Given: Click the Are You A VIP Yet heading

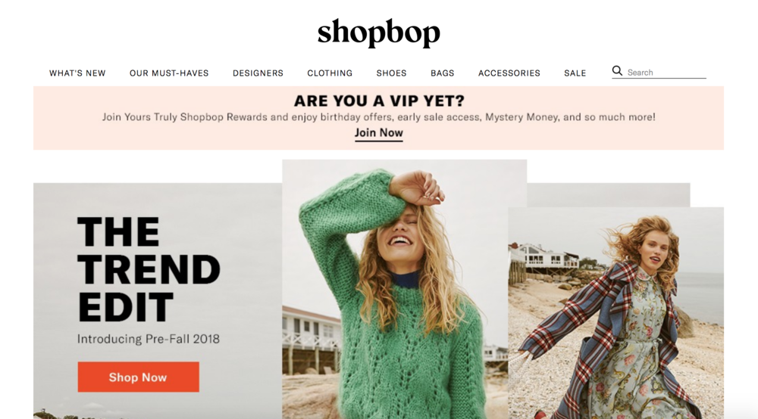Looking at the screenshot, I should (379, 101).
